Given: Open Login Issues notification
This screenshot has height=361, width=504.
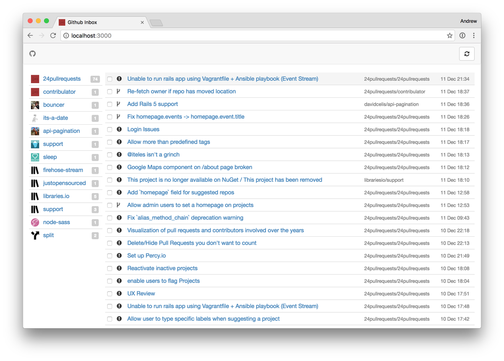Looking at the screenshot, I should tap(143, 129).
